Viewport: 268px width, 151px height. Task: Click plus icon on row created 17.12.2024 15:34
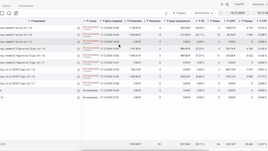pyautogui.click(x=78, y=91)
